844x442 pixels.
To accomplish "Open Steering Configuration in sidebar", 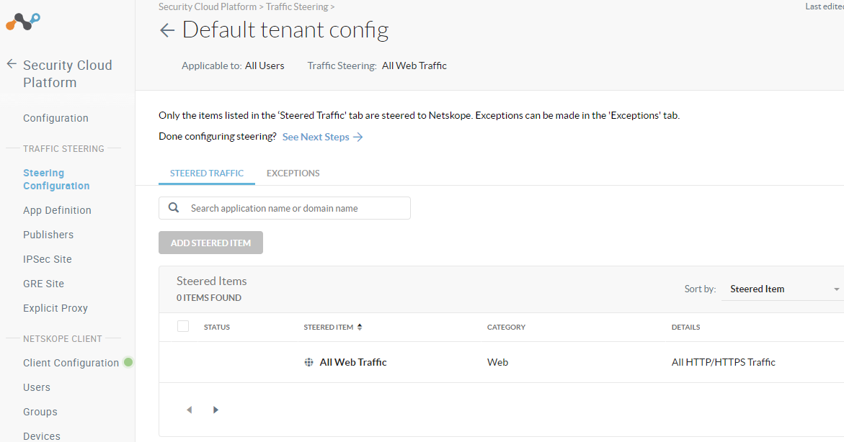I will click(56, 179).
